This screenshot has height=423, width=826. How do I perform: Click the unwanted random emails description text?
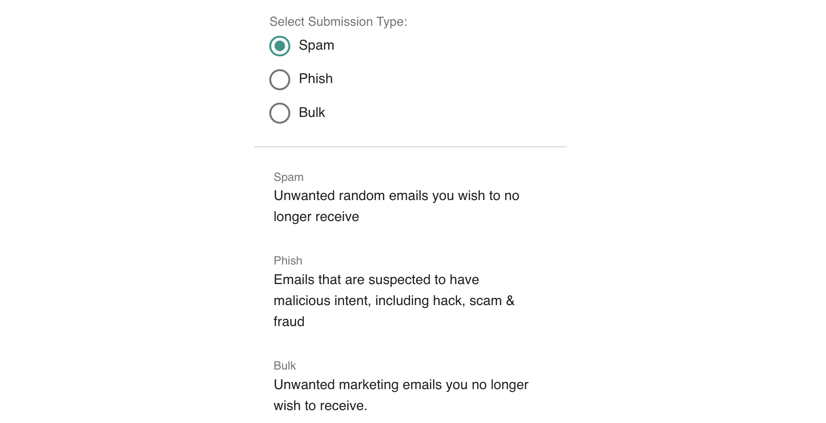[x=396, y=205]
